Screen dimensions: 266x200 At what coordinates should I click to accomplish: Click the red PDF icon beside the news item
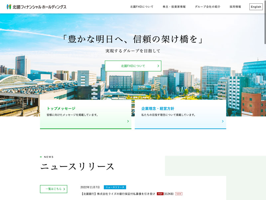tap(160, 194)
